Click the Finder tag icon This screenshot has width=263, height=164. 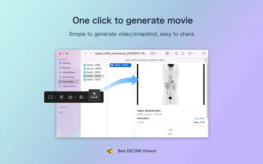[x=183, y=53]
